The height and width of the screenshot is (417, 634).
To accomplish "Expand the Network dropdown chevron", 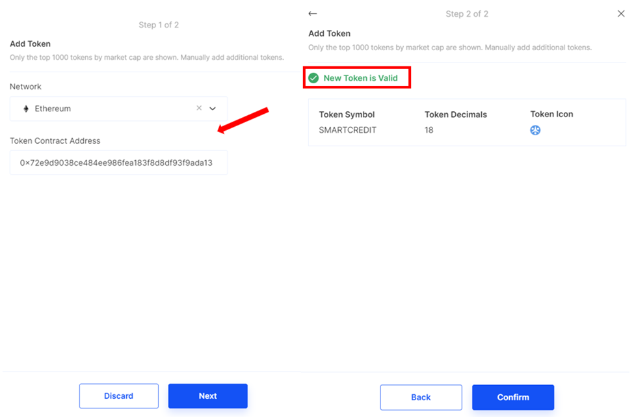I will point(213,109).
